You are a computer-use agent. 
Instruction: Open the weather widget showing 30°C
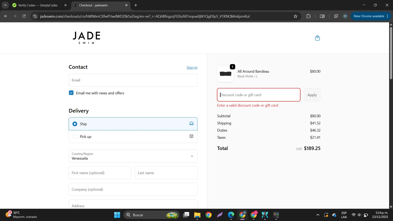21,215
